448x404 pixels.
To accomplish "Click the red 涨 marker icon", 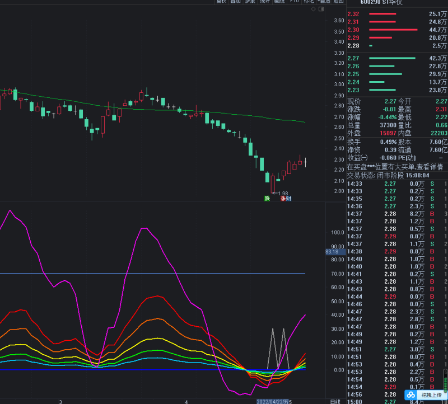I will tap(283, 198).
